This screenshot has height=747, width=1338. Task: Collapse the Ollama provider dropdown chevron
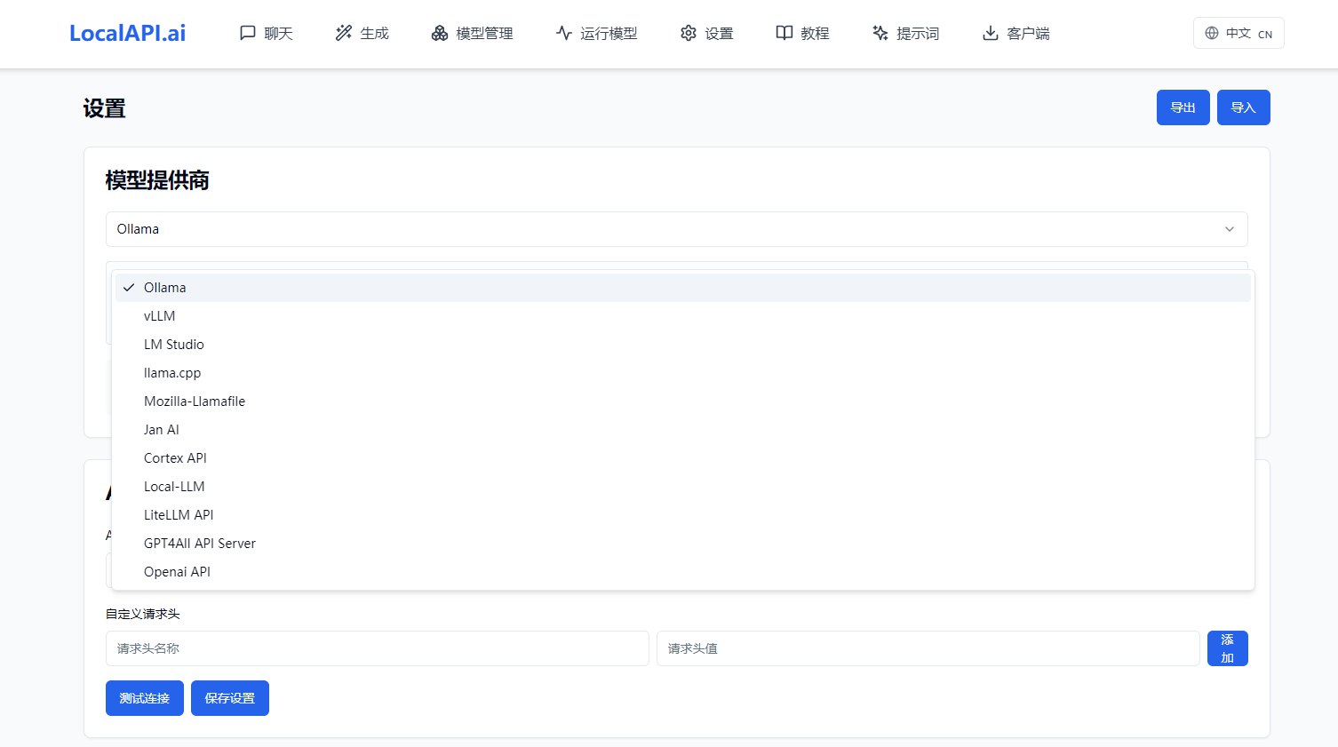[x=1230, y=229]
